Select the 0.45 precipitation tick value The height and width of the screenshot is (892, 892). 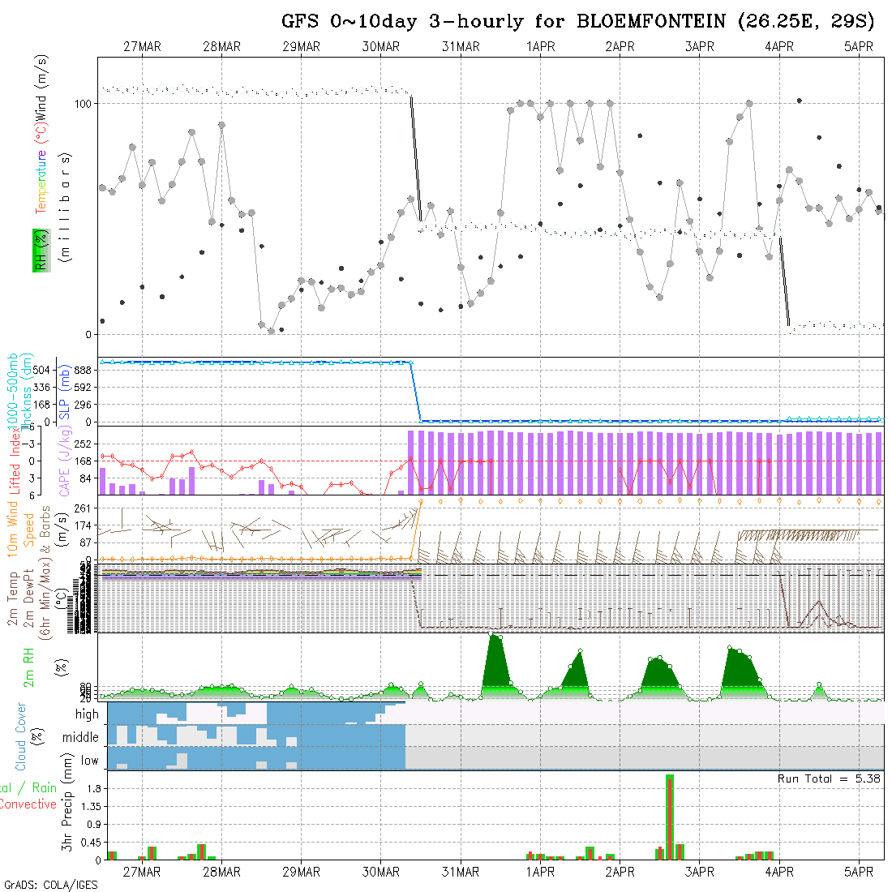click(x=92, y=843)
